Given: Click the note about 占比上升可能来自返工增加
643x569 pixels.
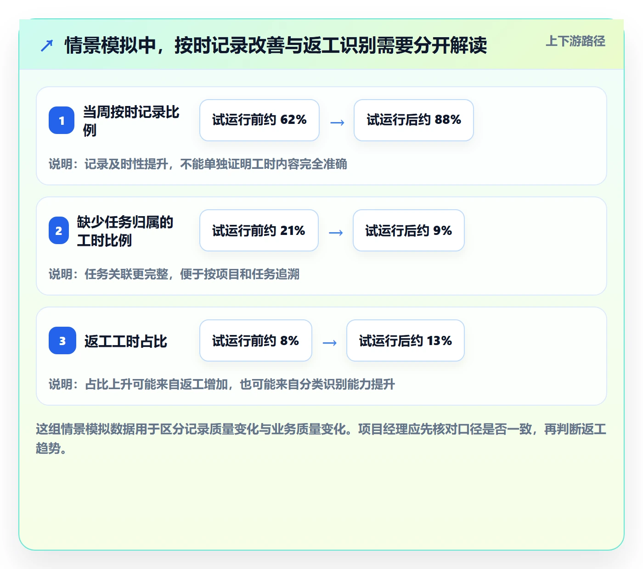Looking at the screenshot, I should (x=222, y=384).
